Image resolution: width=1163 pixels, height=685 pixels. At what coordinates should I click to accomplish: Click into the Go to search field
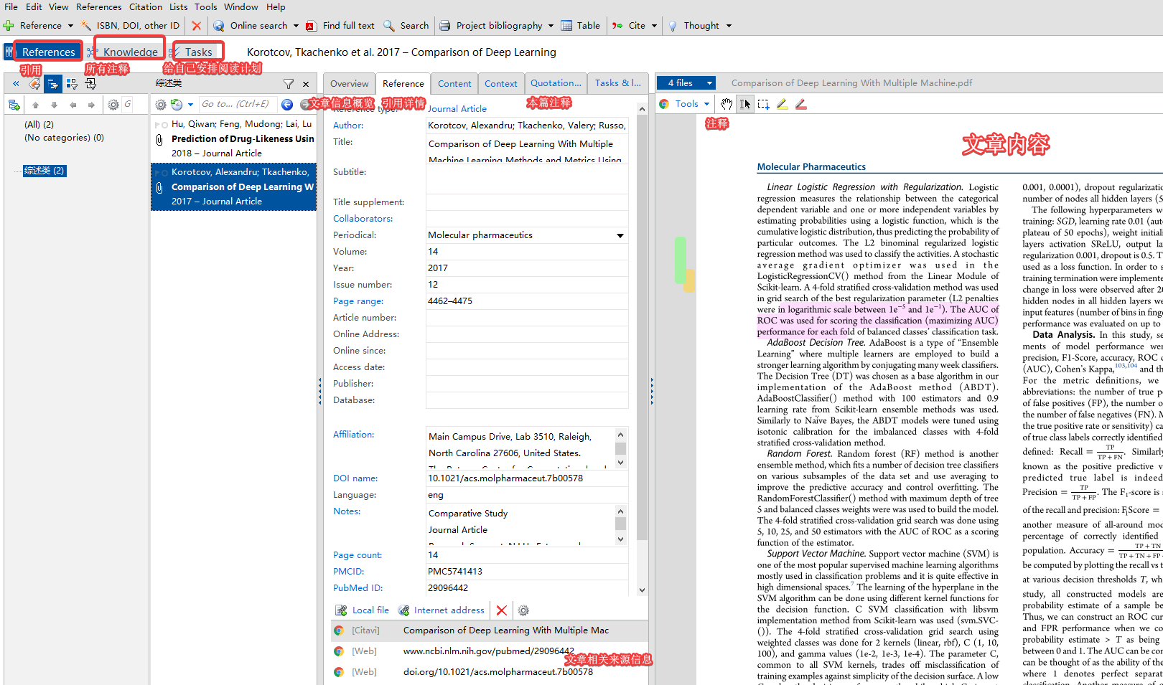(237, 105)
